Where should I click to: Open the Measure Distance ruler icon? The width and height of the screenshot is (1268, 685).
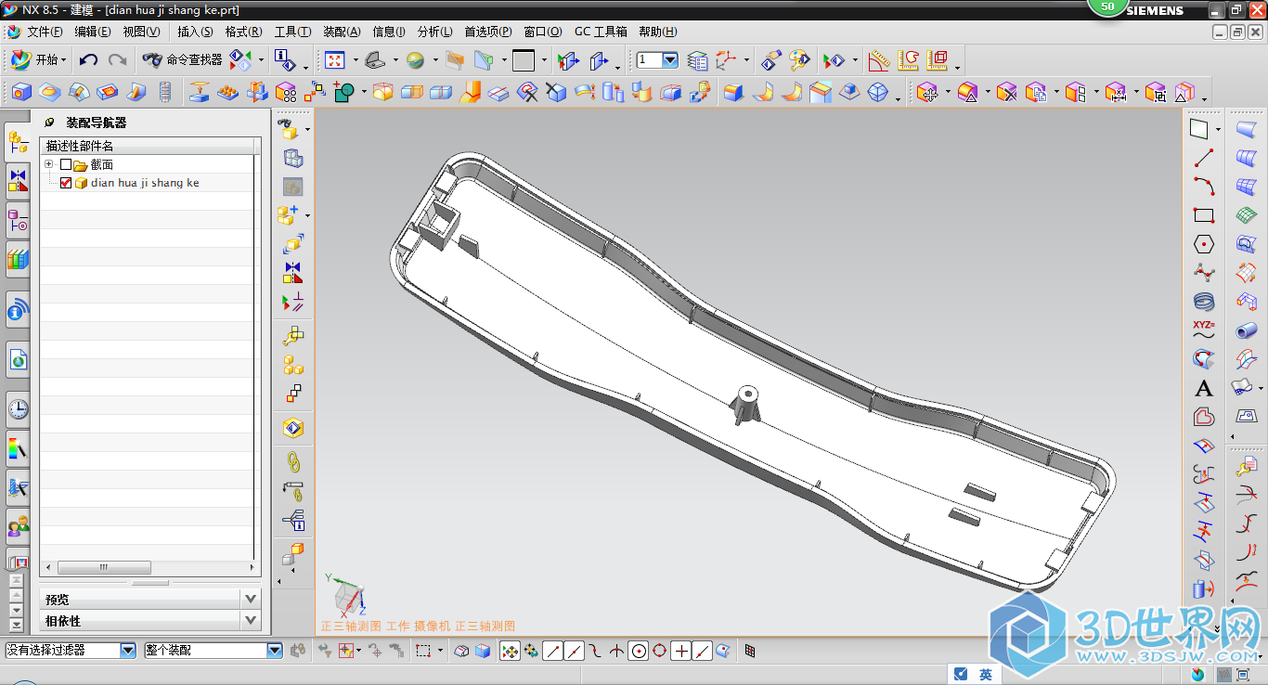tap(878, 60)
